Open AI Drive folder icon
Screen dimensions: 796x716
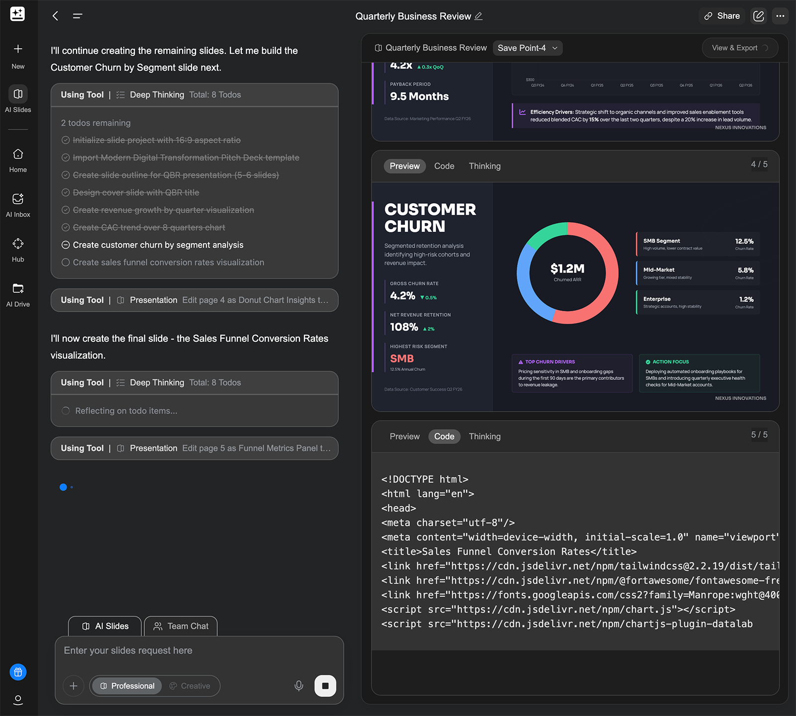coord(18,289)
